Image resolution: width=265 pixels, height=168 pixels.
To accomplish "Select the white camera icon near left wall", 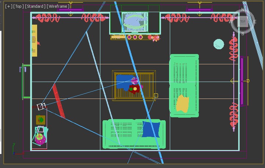I will click(x=41, y=107).
